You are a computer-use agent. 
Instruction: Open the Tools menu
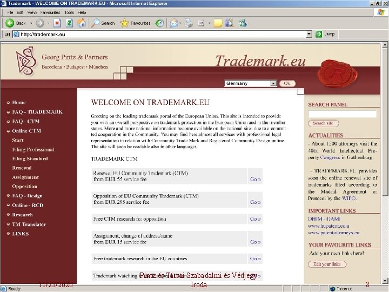[69, 12]
